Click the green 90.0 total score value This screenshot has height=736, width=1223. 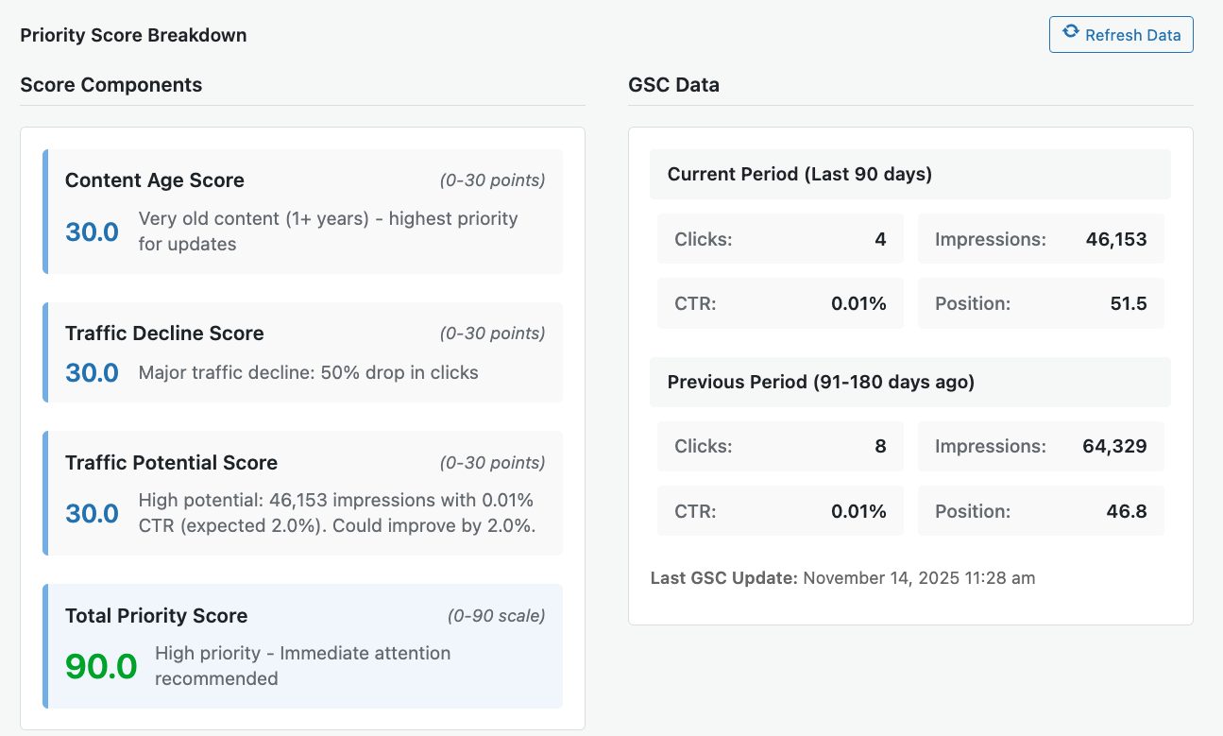[101, 667]
